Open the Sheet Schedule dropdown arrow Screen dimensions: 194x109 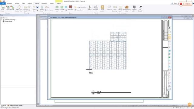coord(105,11)
